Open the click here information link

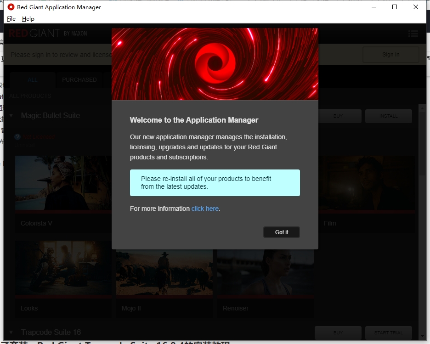point(205,209)
